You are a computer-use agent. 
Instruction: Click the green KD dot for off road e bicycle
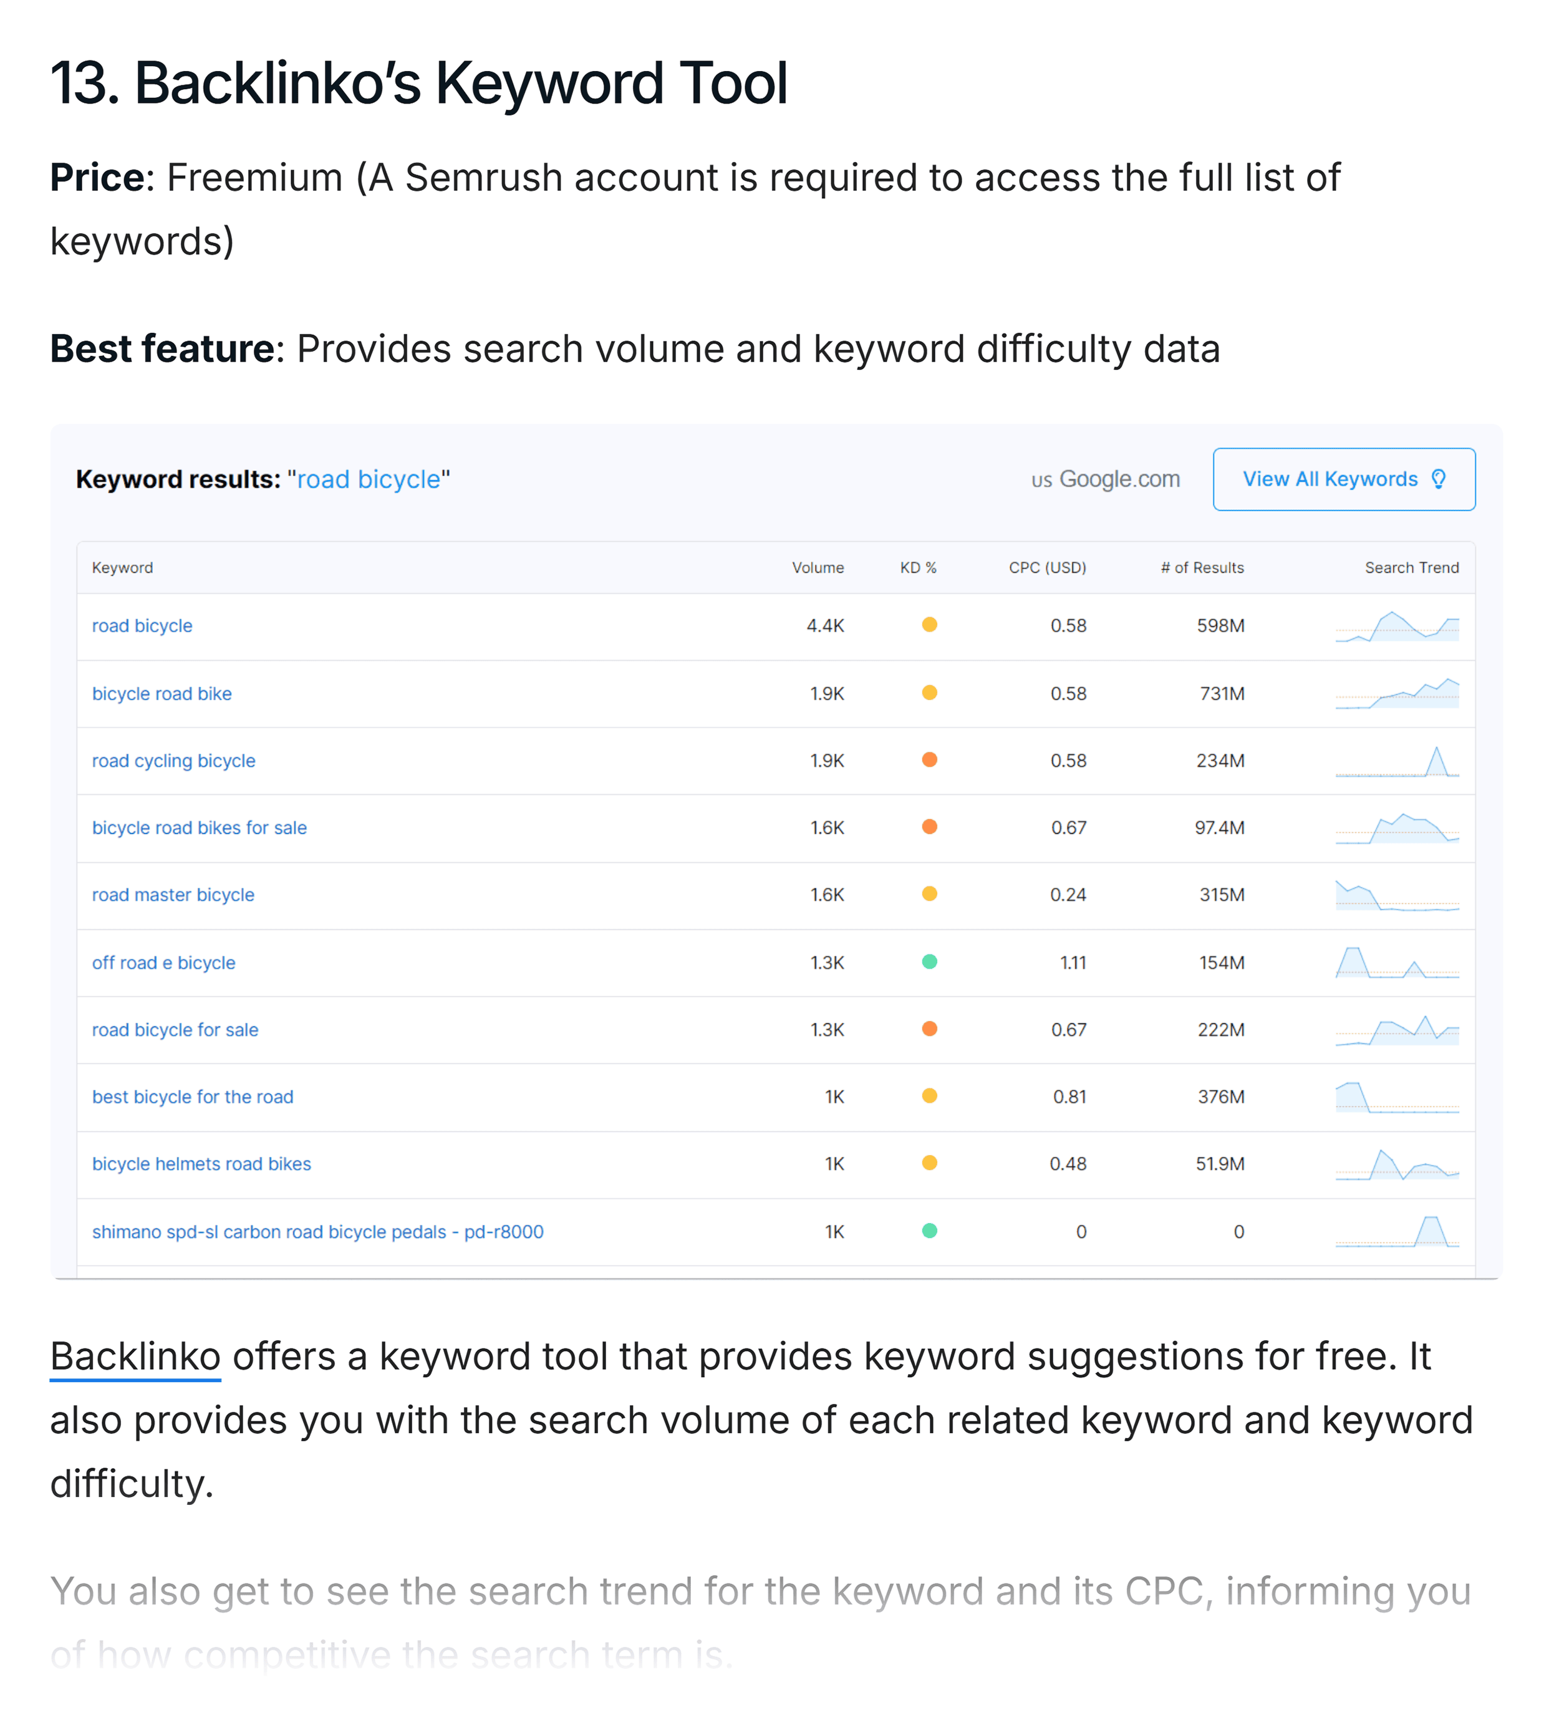click(x=930, y=961)
